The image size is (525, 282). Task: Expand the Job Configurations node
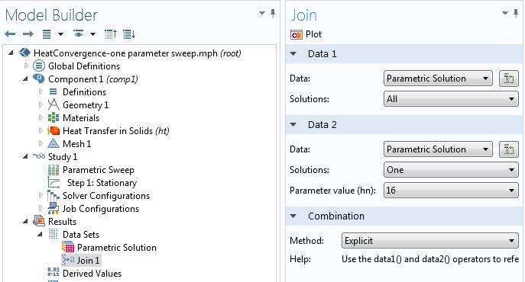tap(41, 208)
